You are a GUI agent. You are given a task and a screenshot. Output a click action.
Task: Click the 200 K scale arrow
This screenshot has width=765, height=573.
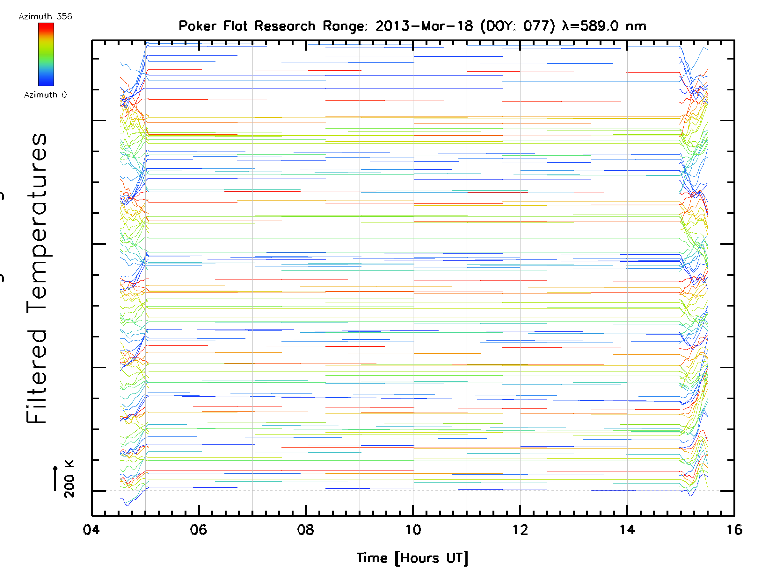point(55,478)
